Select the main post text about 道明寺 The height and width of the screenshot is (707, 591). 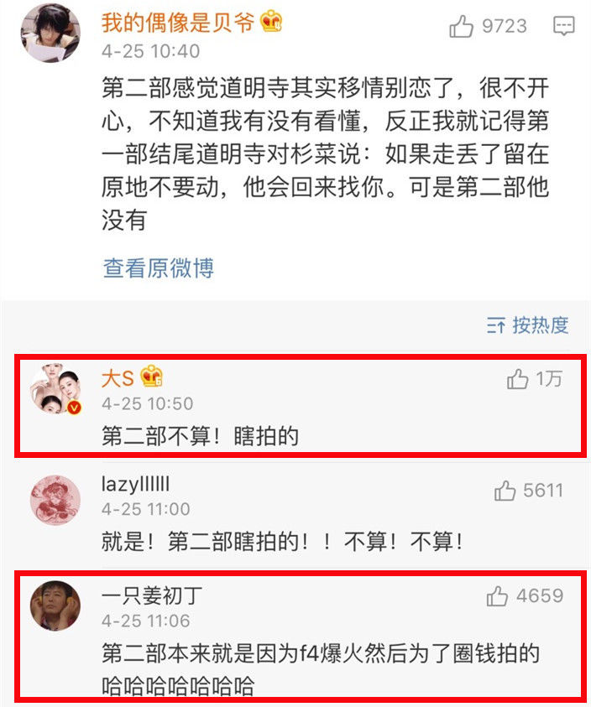(x=325, y=153)
